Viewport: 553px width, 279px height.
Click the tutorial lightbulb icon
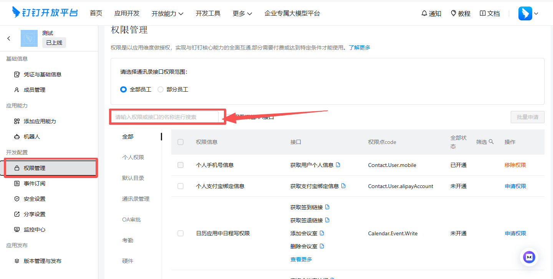coord(453,13)
